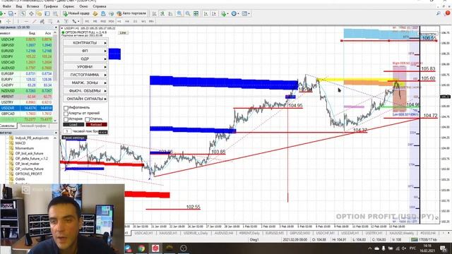Image resolution: width=452 pixels, height=254 pixels.
Task: Select EURUSD row in Market Watch
Action: (27, 51)
